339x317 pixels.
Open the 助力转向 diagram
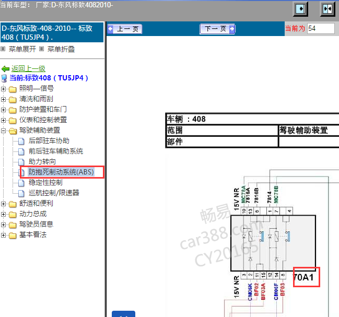42,161
